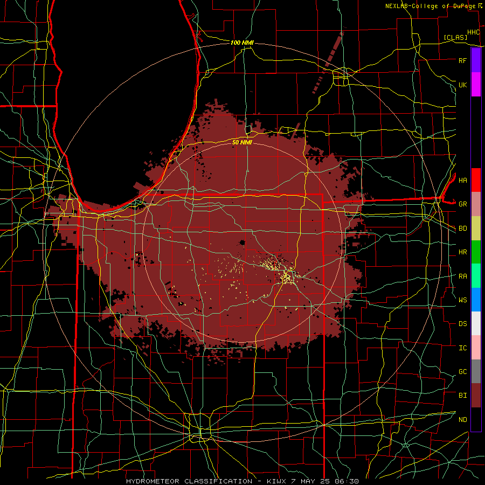Viewport: 485px width, 485px height.
Task: Click the Hydrometeor Classification KIWX caption
Action: (242, 481)
